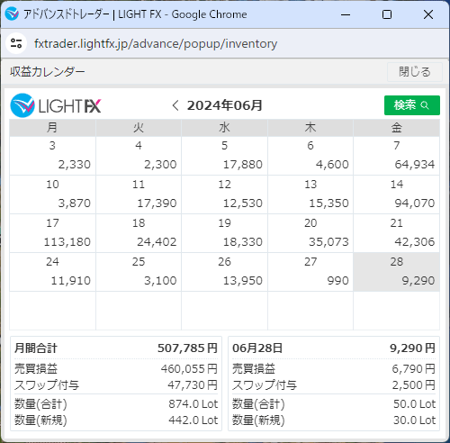The height and width of the screenshot is (443, 450).
Task: Go to previous month with left chevron
Action: click(175, 105)
